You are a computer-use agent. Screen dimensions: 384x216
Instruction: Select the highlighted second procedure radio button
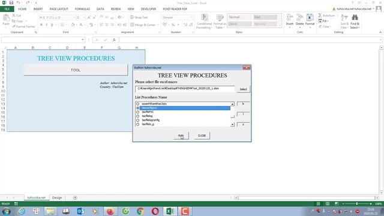(137, 108)
